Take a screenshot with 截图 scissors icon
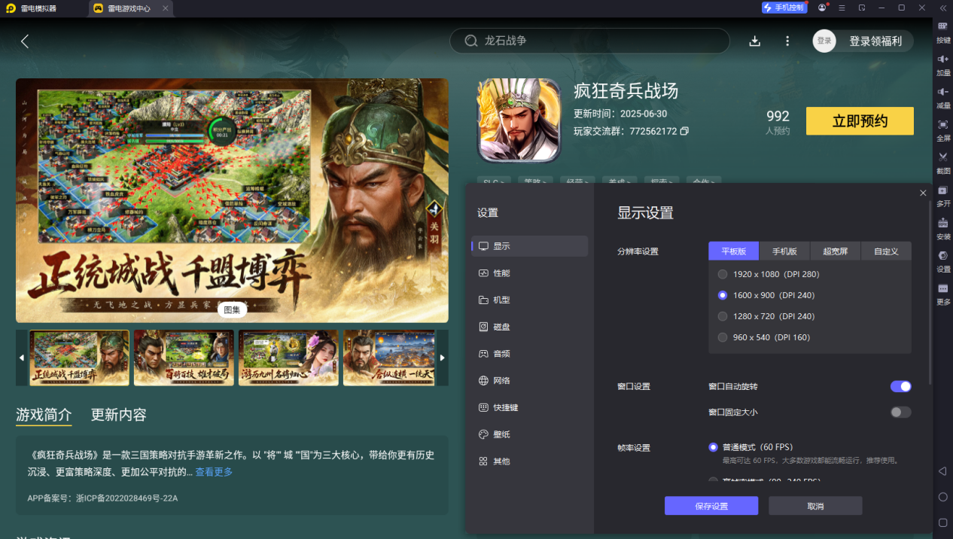The height and width of the screenshot is (539, 953). click(x=942, y=162)
